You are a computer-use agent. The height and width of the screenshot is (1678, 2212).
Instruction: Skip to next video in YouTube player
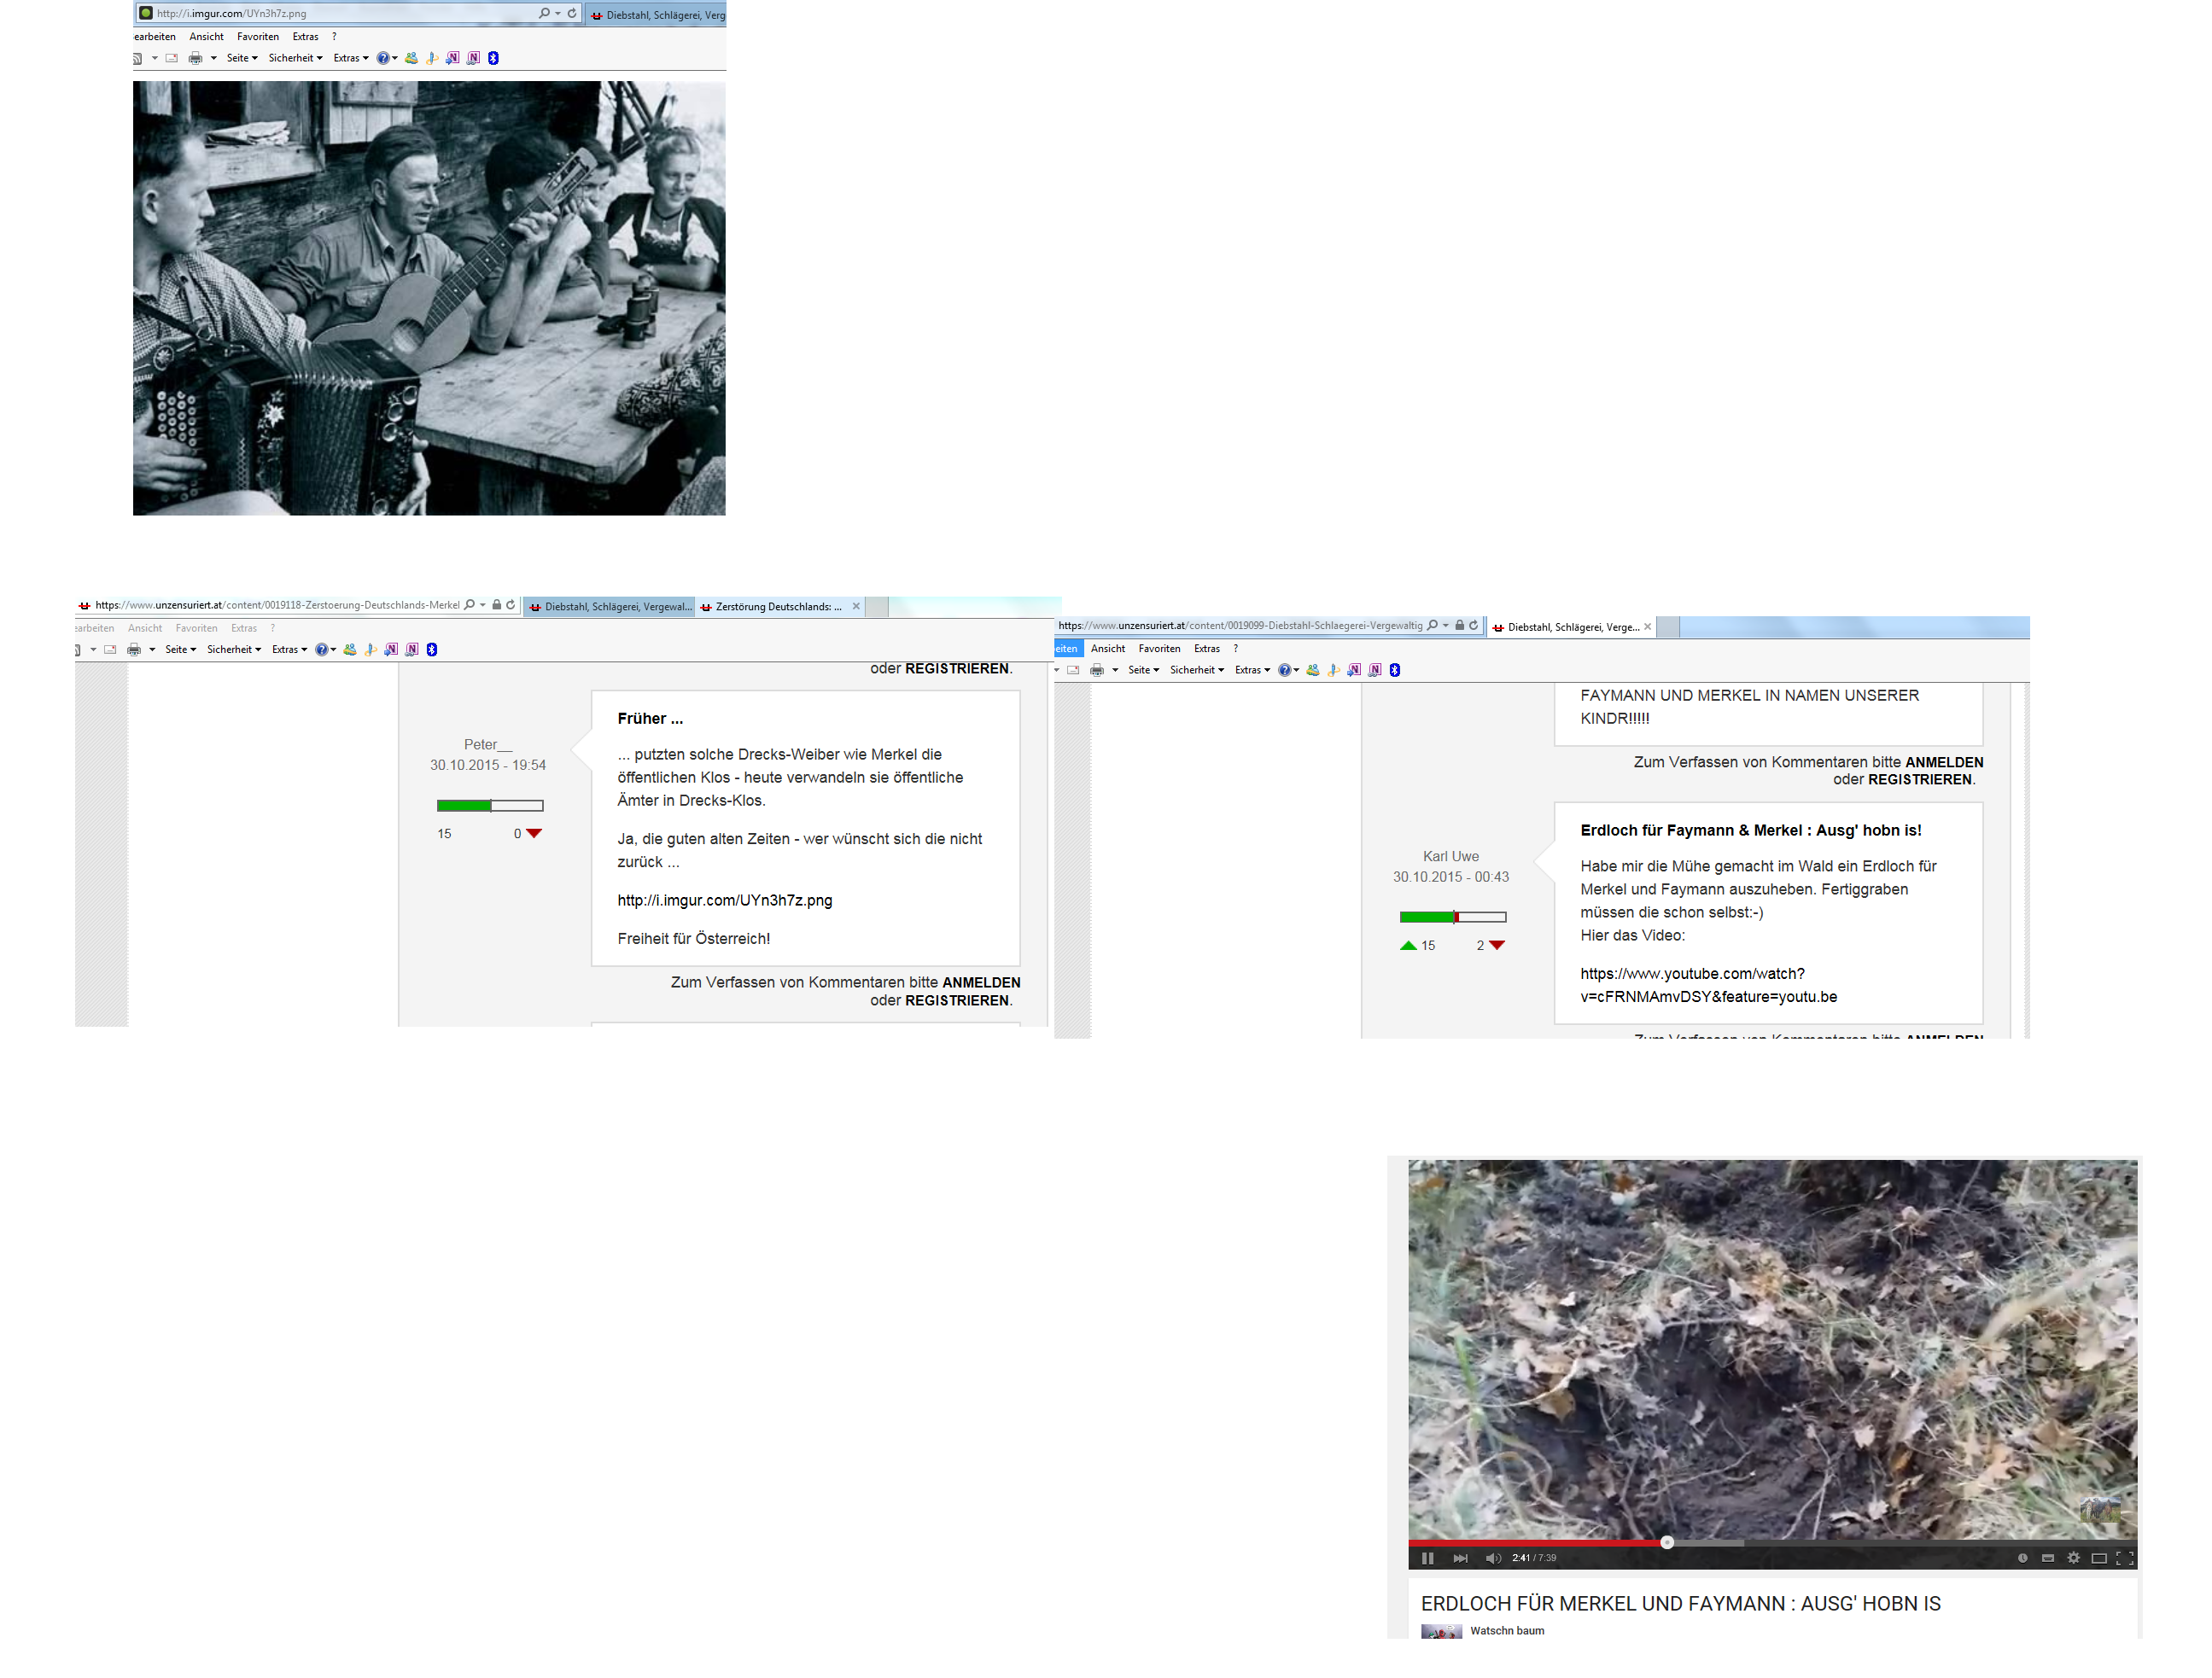(1460, 1558)
